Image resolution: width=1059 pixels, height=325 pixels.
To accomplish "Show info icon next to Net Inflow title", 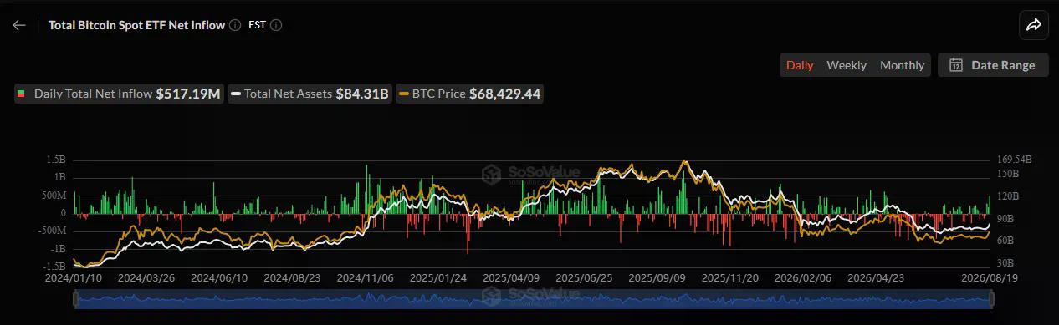I will [235, 25].
